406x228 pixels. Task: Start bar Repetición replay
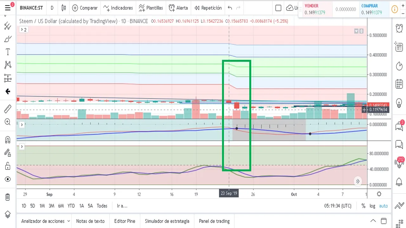(208, 8)
